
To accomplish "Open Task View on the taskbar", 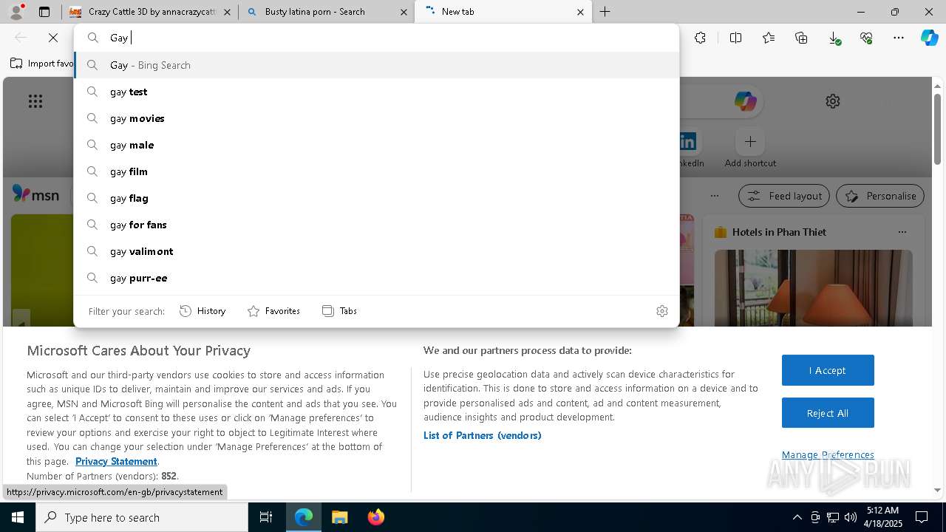I will pyautogui.click(x=266, y=517).
